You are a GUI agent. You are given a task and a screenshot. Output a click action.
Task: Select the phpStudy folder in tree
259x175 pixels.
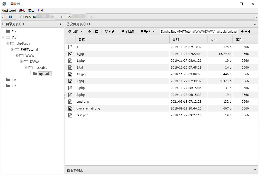click(x=23, y=43)
